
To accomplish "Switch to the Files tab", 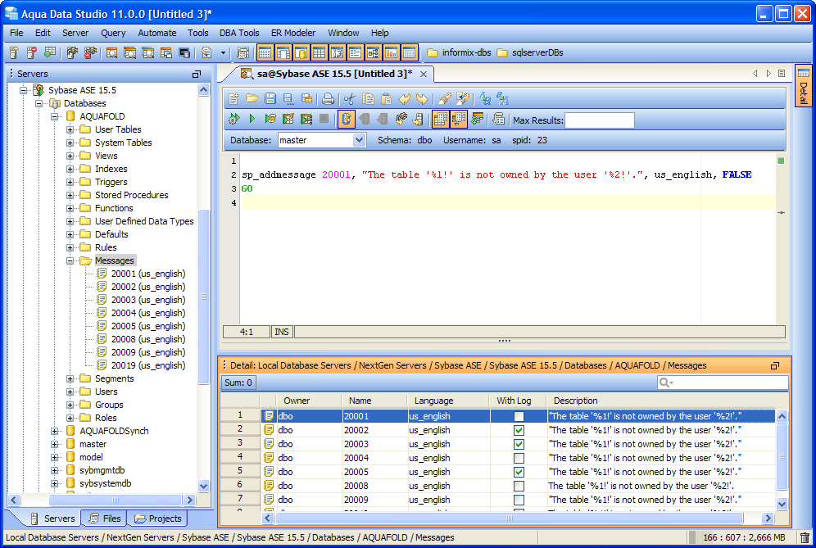I will coord(104,519).
